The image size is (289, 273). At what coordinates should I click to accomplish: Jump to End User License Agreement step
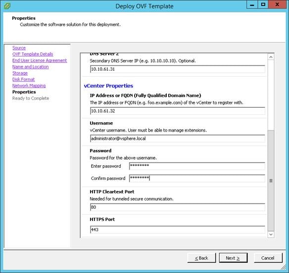pos(40,60)
